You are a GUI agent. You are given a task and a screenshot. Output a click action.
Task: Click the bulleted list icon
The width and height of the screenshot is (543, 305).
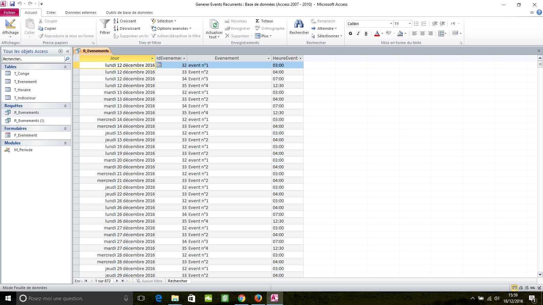(416, 24)
